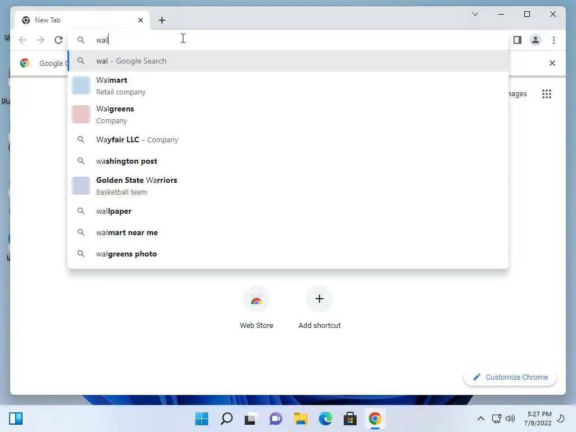The height and width of the screenshot is (432, 576).
Task: Show hidden system tray icons
Action: (x=480, y=418)
